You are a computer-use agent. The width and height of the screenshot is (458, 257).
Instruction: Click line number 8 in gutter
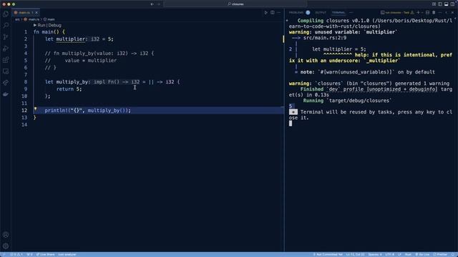(26, 82)
